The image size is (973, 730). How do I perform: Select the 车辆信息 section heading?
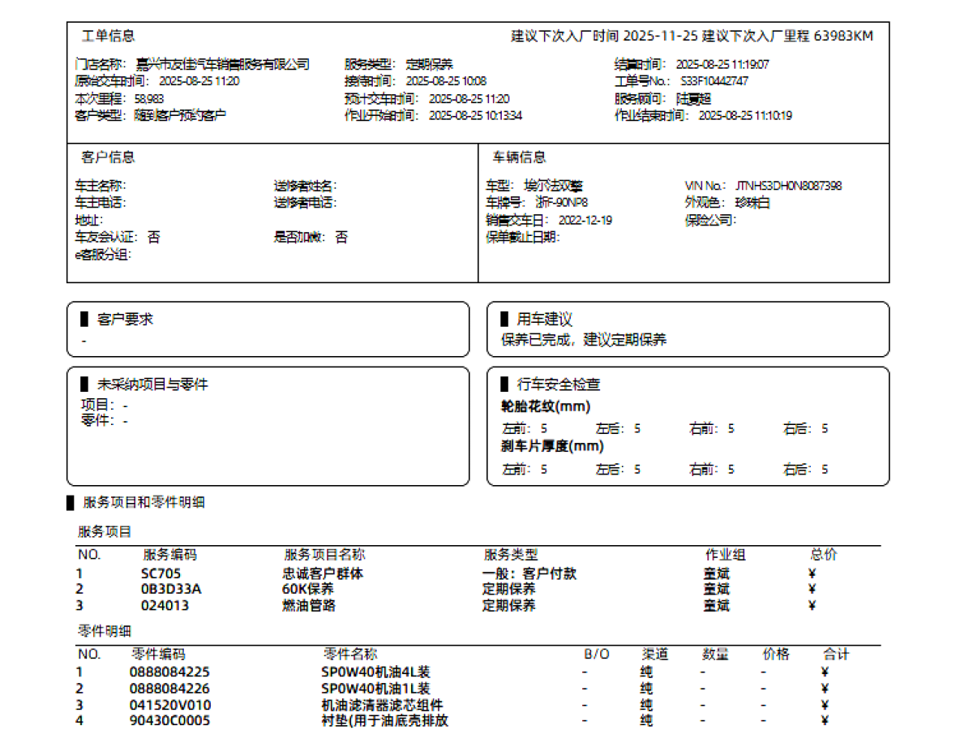519,157
